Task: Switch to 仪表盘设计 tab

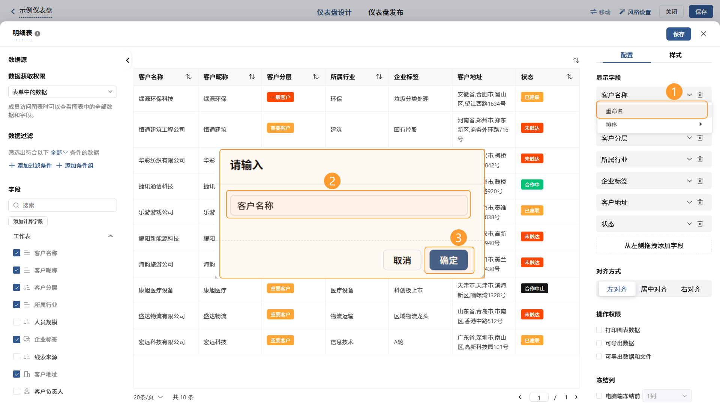Action: click(334, 12)
